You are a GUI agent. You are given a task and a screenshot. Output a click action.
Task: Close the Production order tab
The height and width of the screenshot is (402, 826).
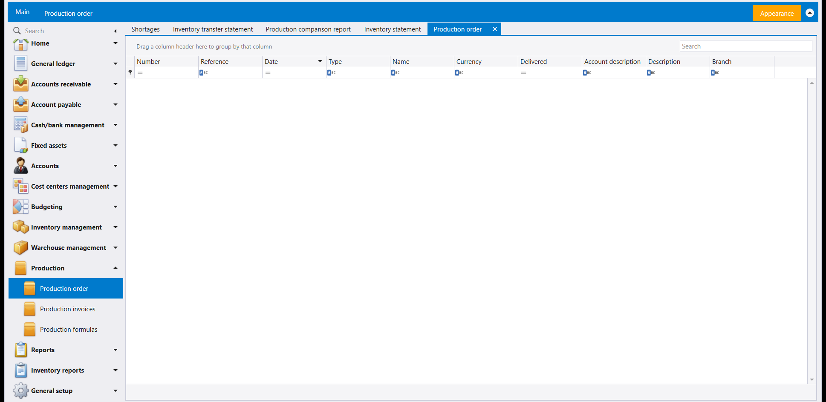tap(495, 29)
